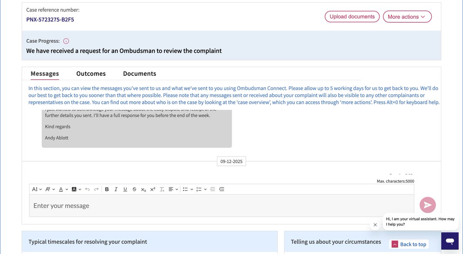This screenshot has height=254, width=463.
Task: Select the subscript formatting icon
Action: (x=143, y=189)
